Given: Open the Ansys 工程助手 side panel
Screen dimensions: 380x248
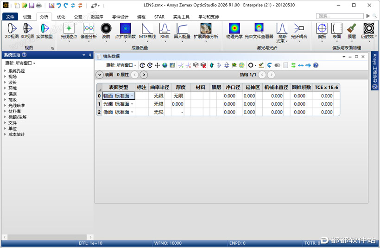Looking at the screenshot, I should tap(374, 71).
